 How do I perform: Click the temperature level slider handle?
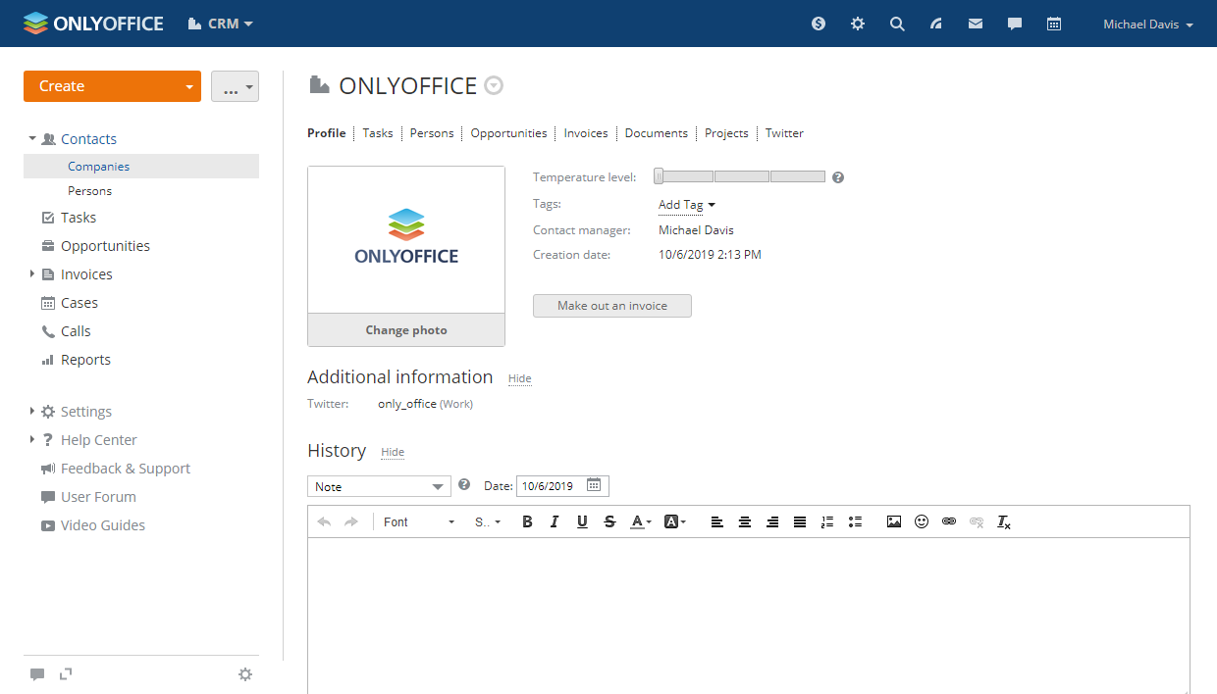(x=659, y=176)
